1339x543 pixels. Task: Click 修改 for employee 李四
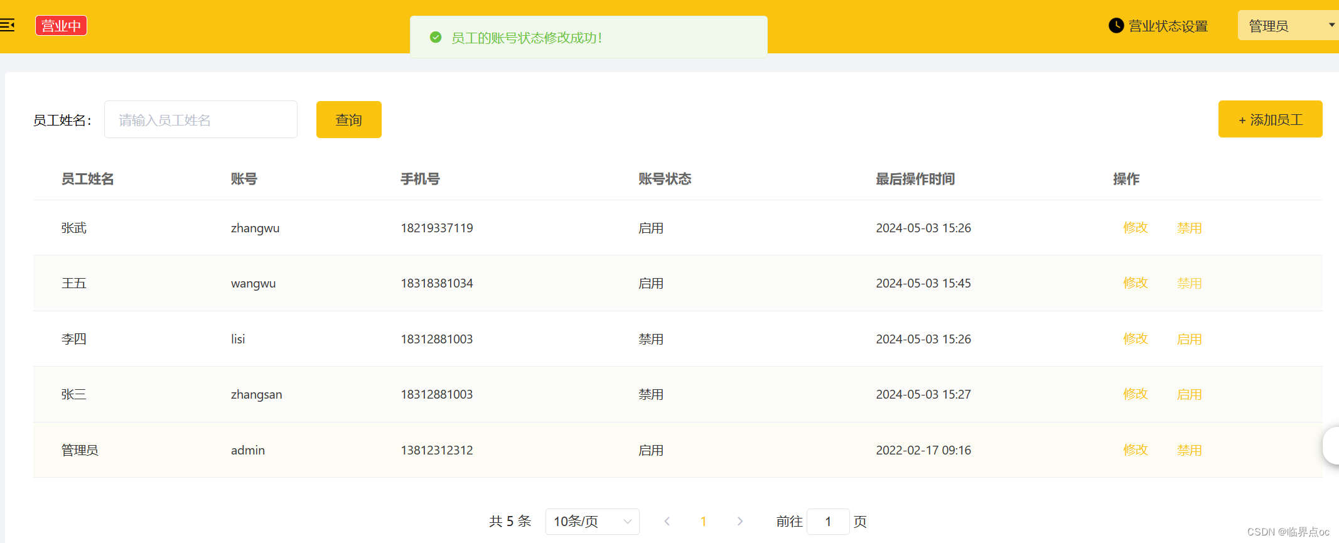pos(1135,339)
